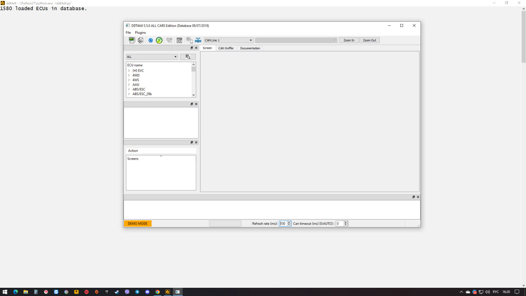
Task: Click the green circular arrow toolbar icon
Action: pos(159,40)
